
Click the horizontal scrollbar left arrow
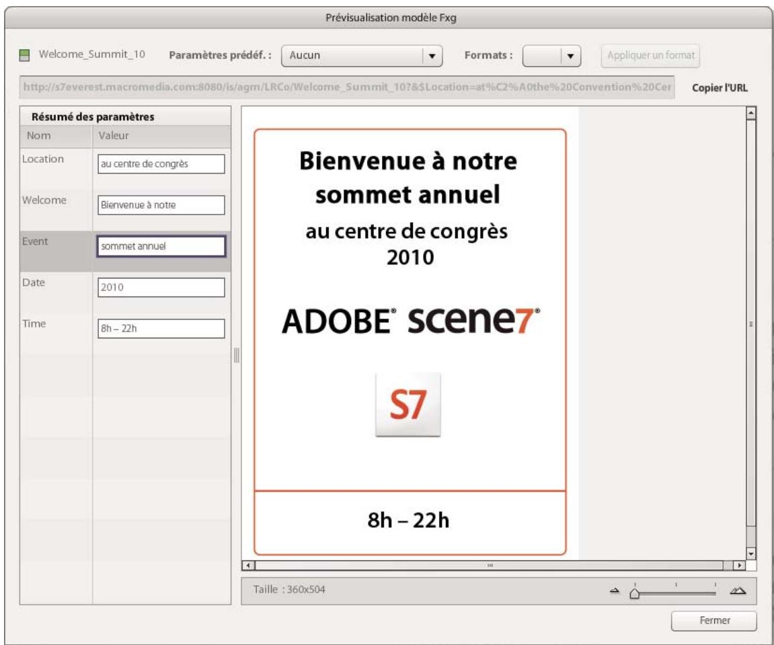click(x=248, y=564)
